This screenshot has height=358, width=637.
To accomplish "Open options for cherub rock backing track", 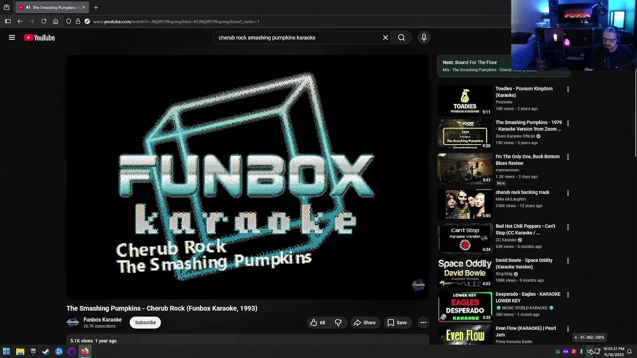I will pos(568,193).
